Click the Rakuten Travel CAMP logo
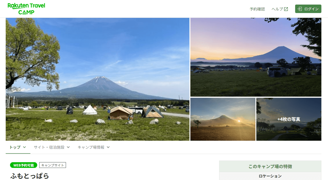This screenshot has width=328, height=180. [x=26, y=9]
